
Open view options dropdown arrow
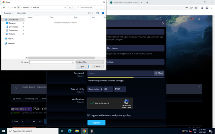pyautogui.click(x=92, y=13)
